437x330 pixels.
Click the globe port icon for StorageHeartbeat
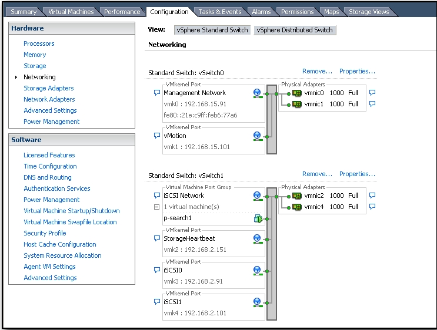(x=258, y=239)
